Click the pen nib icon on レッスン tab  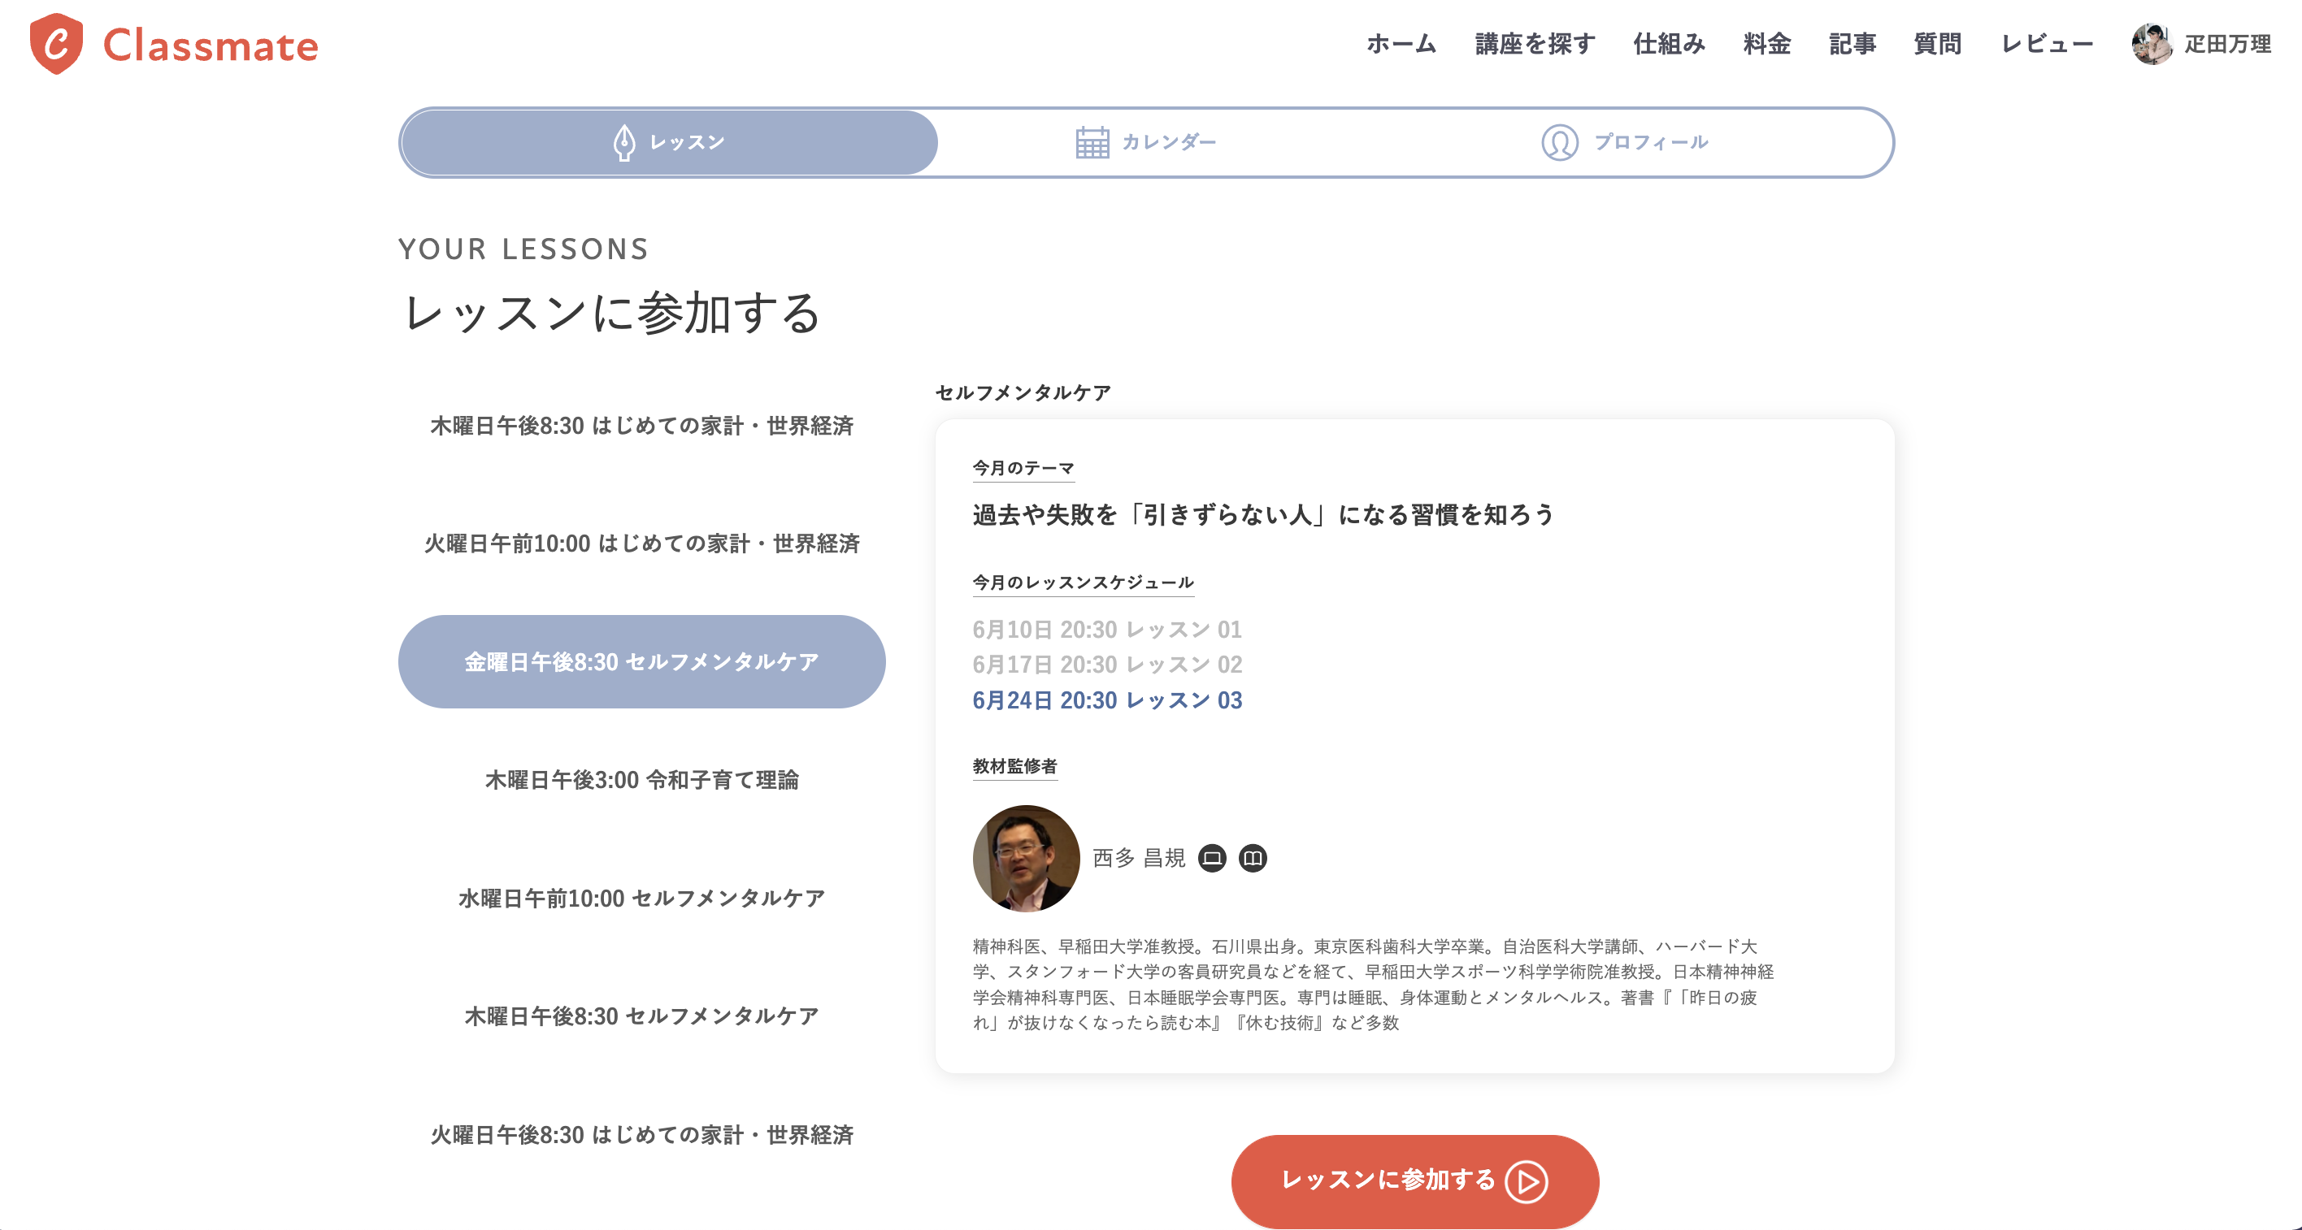[x=623, y=143]
